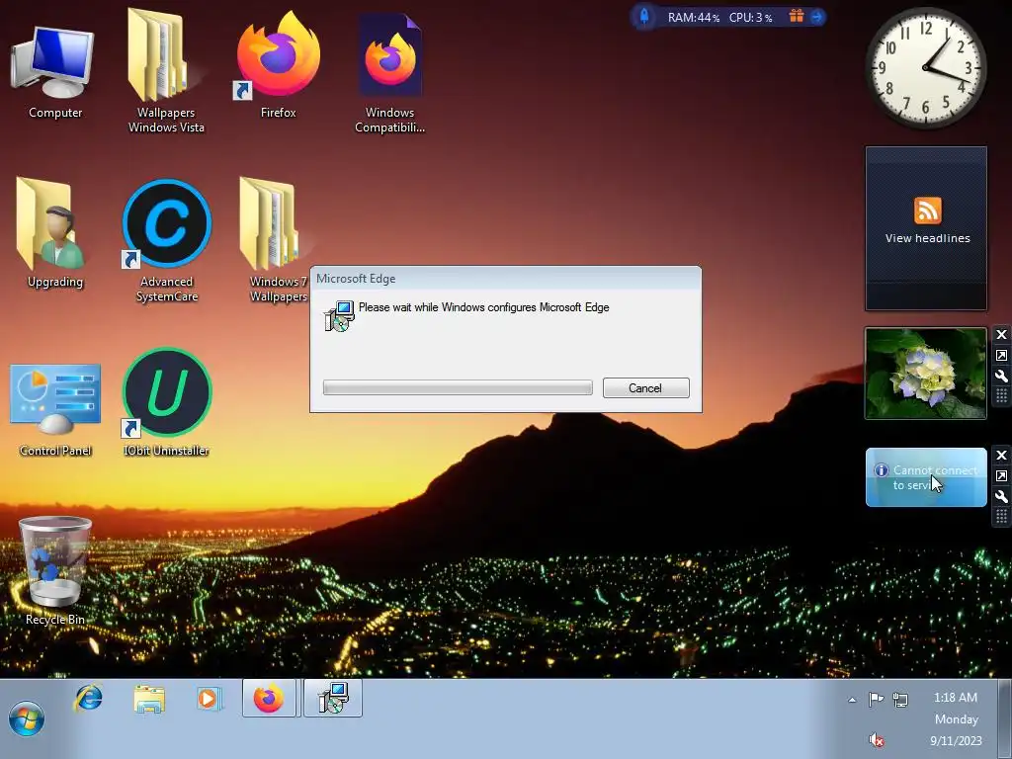Open the Action Center flag icon
The image size is (1012, 759).
[x=876, y=699]
